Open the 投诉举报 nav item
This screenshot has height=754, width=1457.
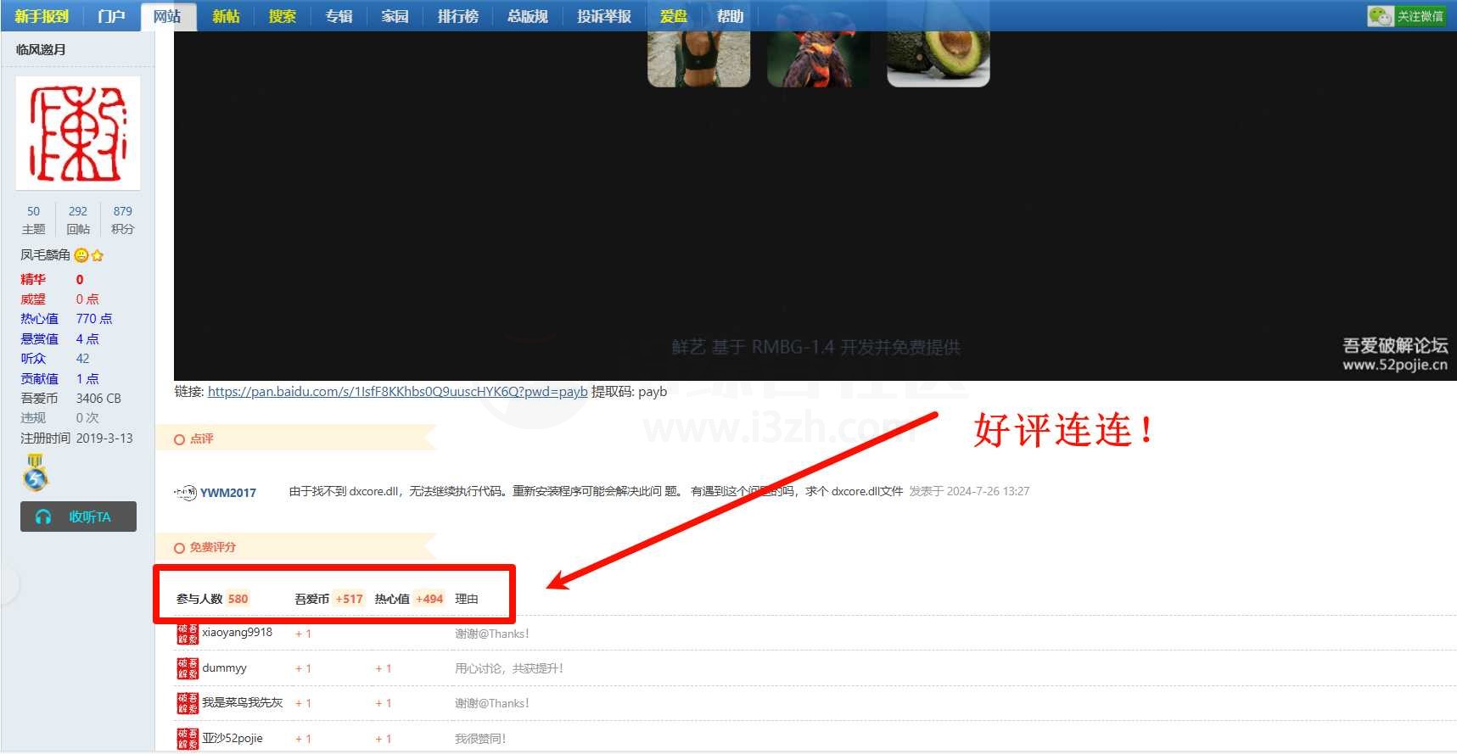point(604,16)
